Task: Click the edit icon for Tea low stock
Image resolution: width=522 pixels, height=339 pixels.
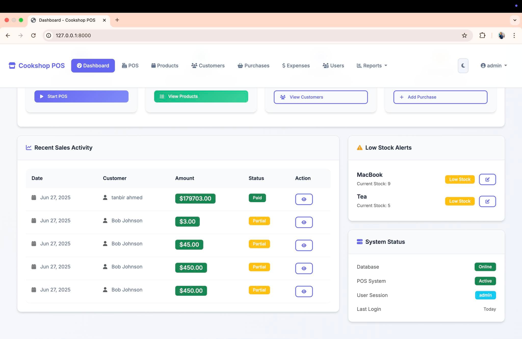Action: (487, 201)
